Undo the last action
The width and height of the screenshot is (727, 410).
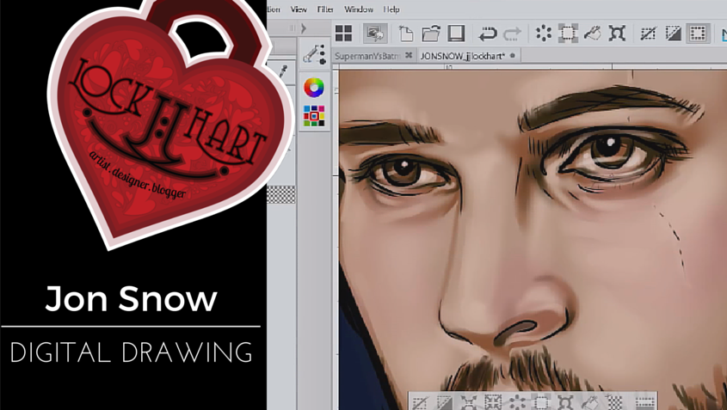(x=487, y=34)
